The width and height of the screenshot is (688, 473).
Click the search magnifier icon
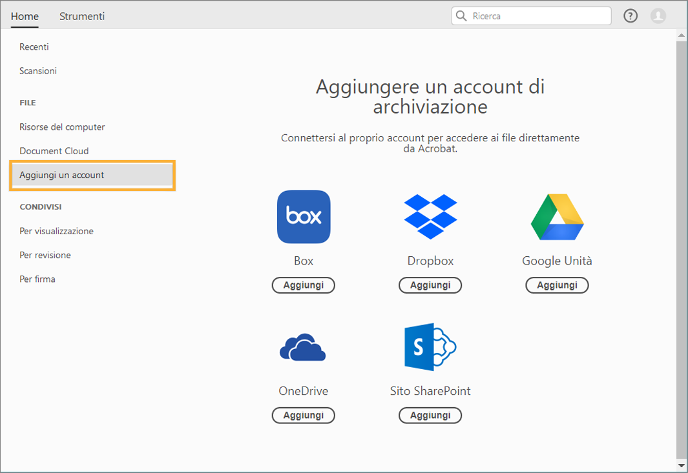click(461, 16)
